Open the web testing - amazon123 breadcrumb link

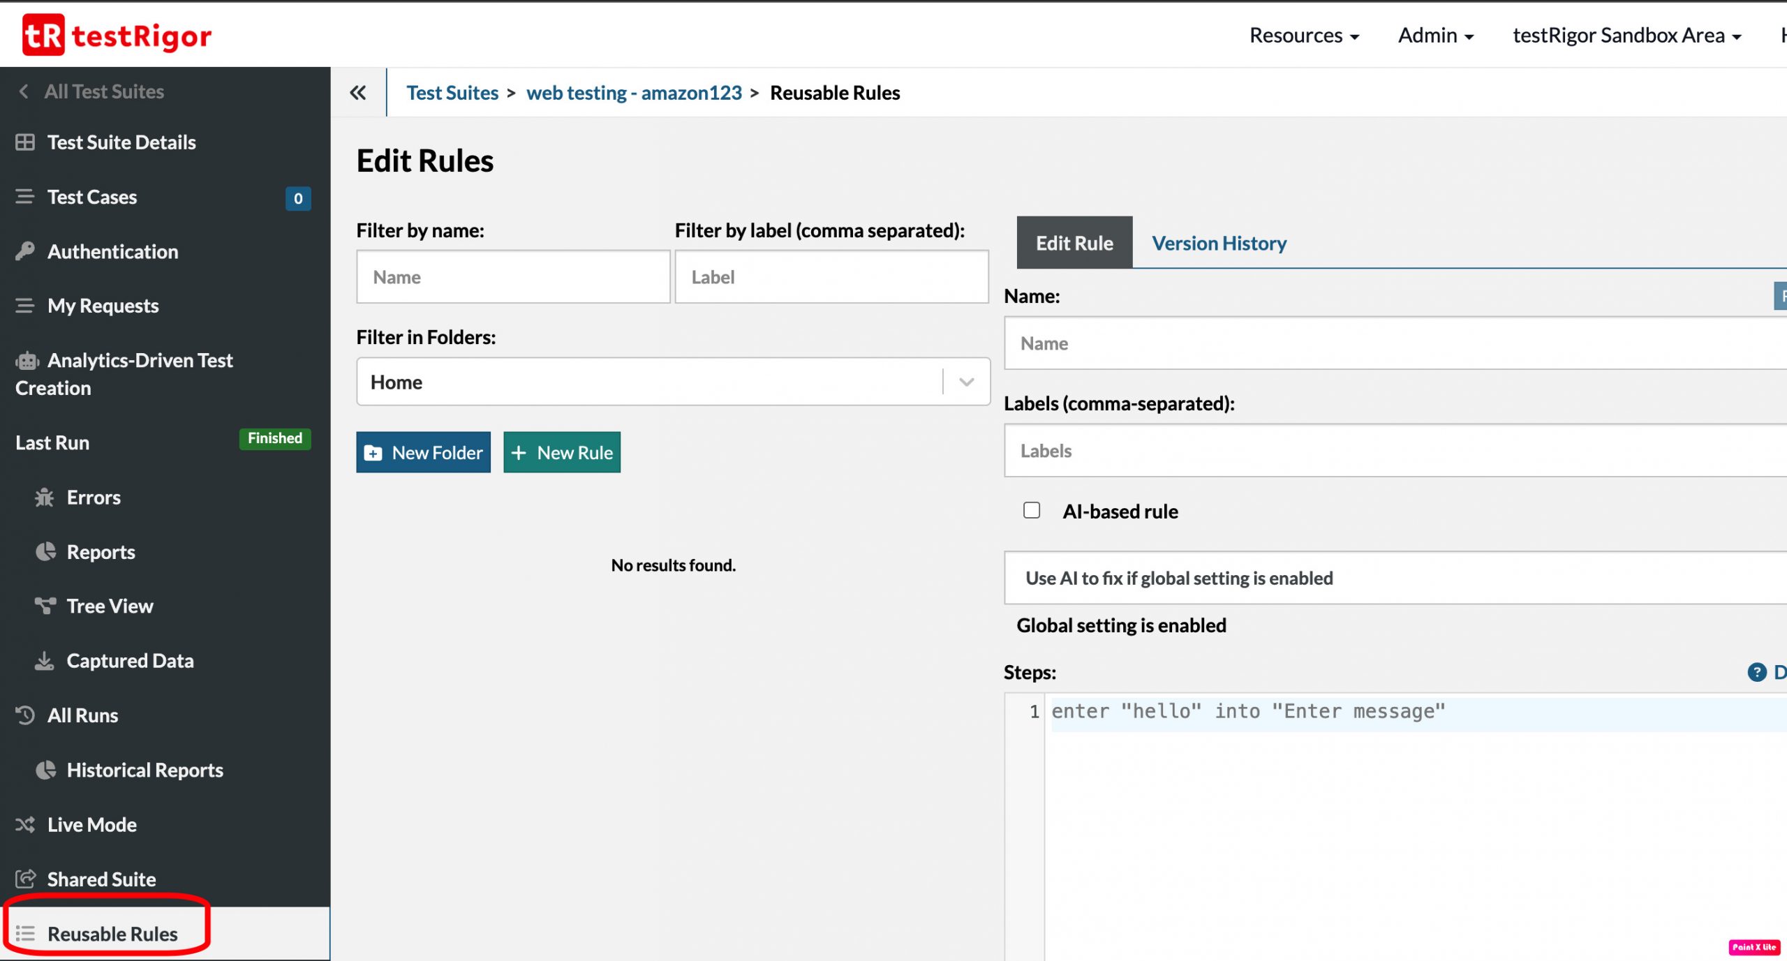pos(634,93)
